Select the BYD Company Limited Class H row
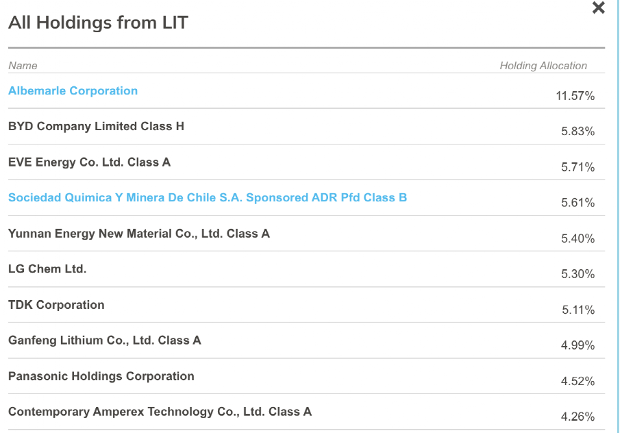622x433 pixels. click(x=96, y=127)
